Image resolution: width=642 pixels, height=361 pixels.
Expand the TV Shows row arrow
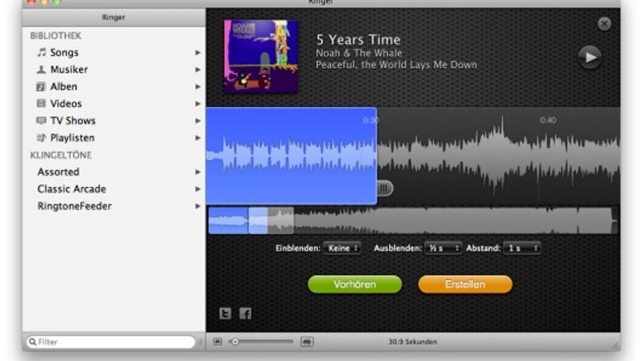tap(198, 121)
